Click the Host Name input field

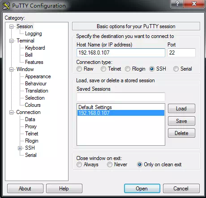(x=121, y=53)
